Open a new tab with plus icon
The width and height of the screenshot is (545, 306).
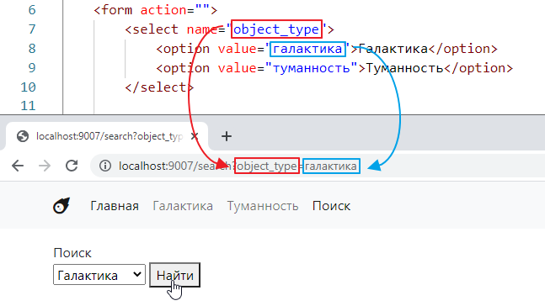227,136
